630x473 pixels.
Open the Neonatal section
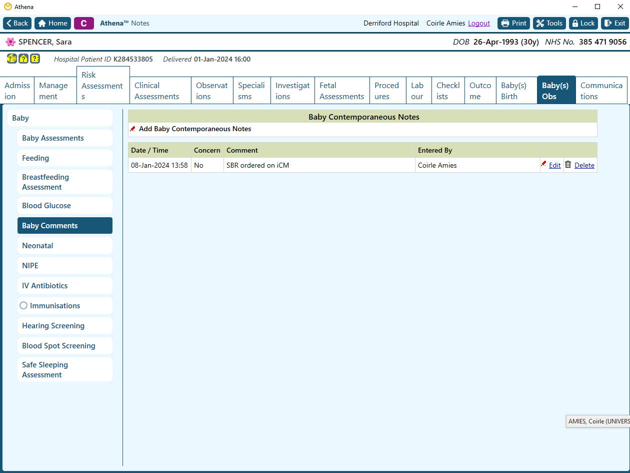(65, 246)
